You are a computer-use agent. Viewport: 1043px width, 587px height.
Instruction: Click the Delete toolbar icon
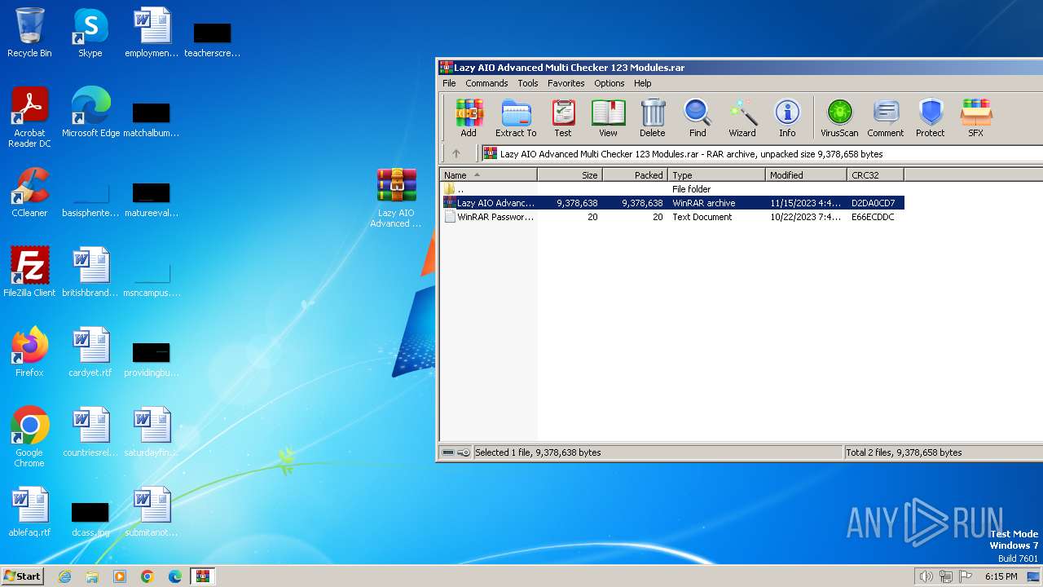652,118
